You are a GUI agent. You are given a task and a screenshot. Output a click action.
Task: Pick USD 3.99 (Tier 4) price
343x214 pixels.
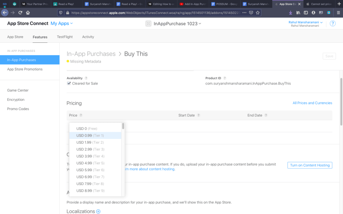95,156
